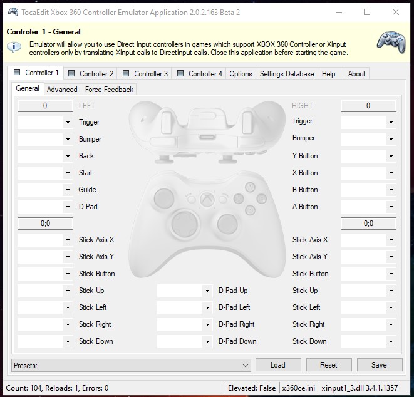This screenshot has height=397, width=414.
Task: Open the Force Feedback tab
Action: 109,90
